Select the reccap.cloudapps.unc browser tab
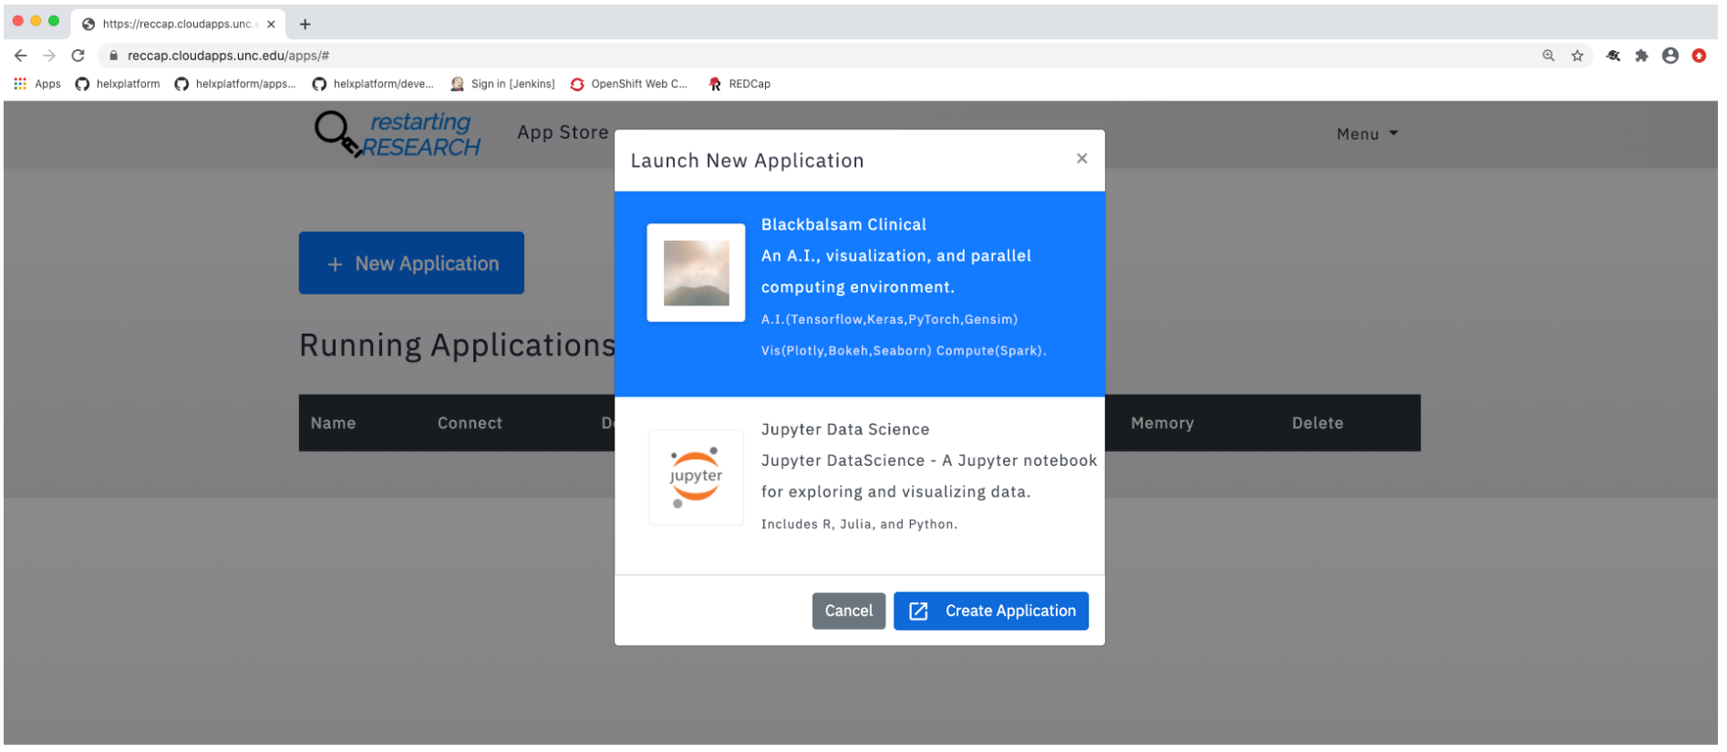Screen dimensions: 1727x752 [x=178, y=25]
